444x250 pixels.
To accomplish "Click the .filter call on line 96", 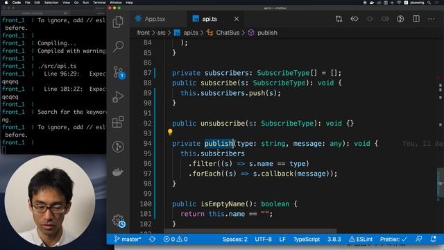I will (203, 164).
